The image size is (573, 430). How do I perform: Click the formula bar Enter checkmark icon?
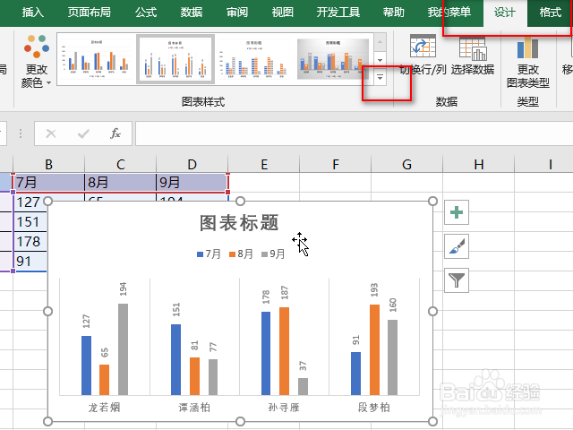point(83,133)
